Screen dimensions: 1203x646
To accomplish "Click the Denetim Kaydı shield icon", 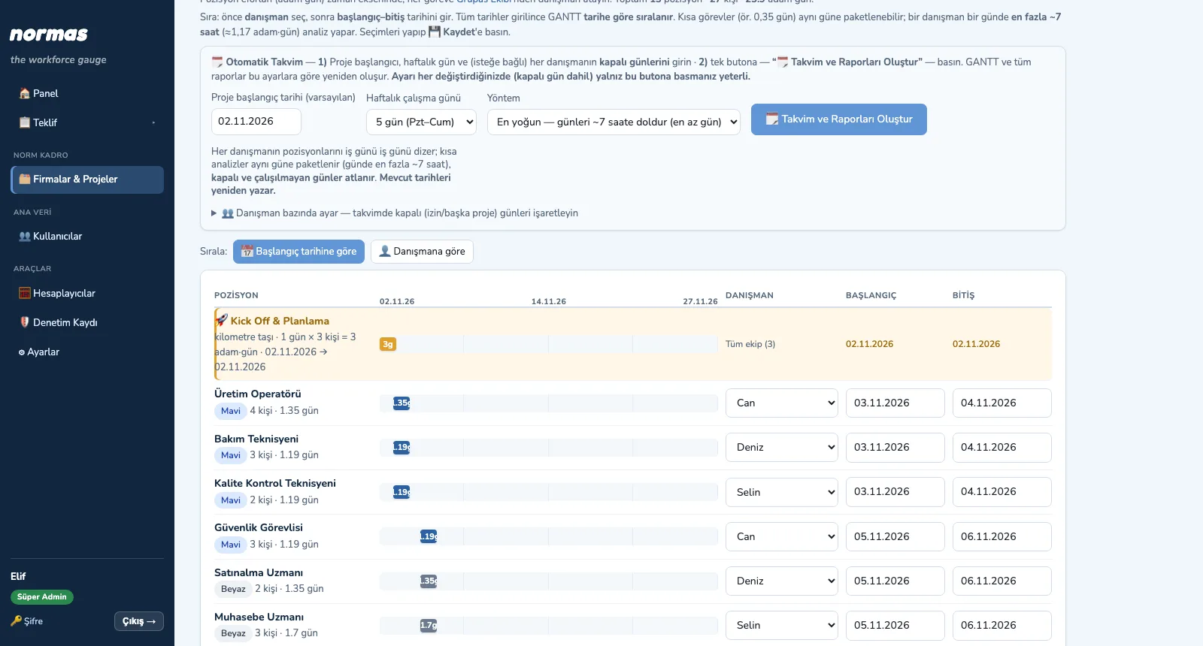I will point(25,322).
